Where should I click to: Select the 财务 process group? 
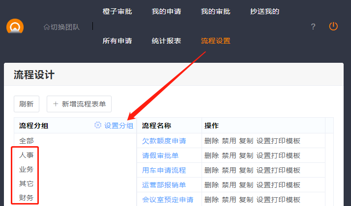pos(27,198)
